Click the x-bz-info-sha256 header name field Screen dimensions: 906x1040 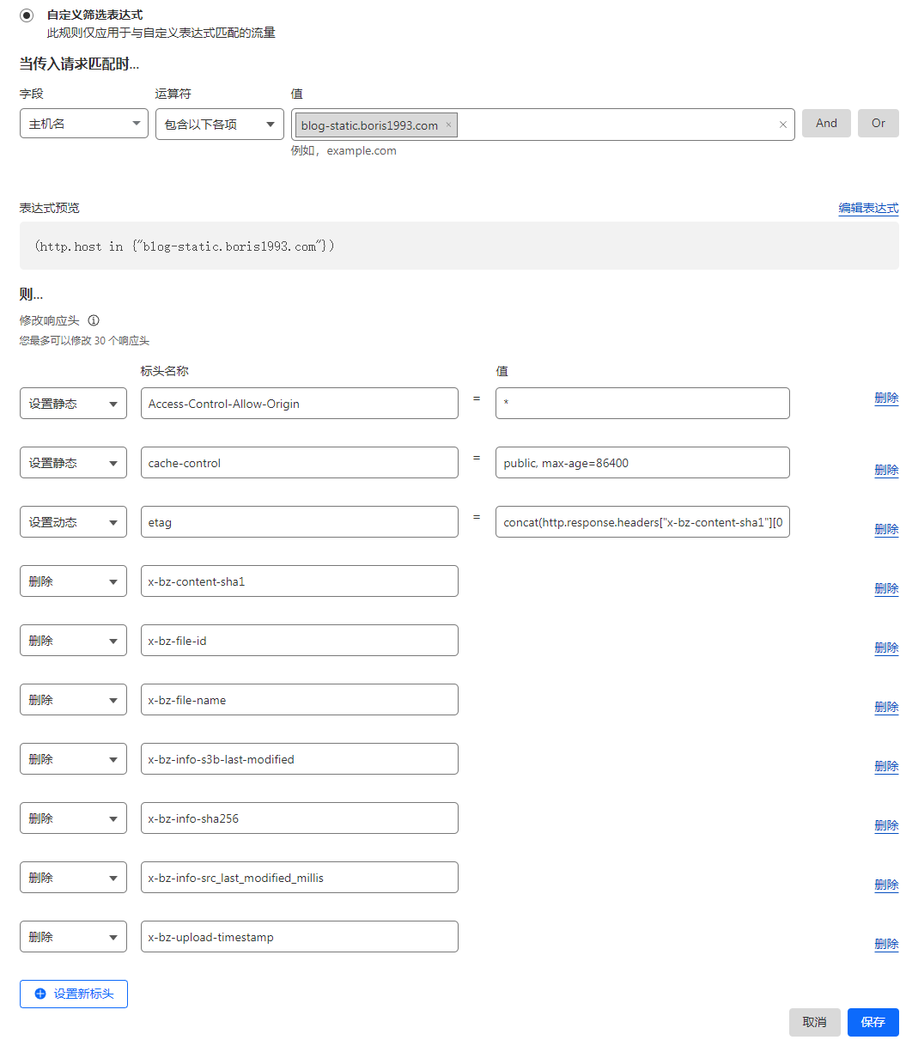[299, 818]
